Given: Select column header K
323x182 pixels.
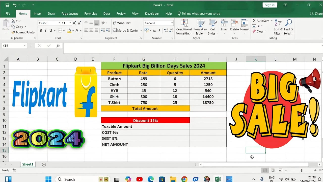Looking at the screenshot, I should click(x=256, y=59).
